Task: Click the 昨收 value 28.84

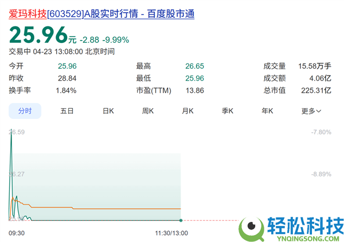Action: [x=67, y=78]
